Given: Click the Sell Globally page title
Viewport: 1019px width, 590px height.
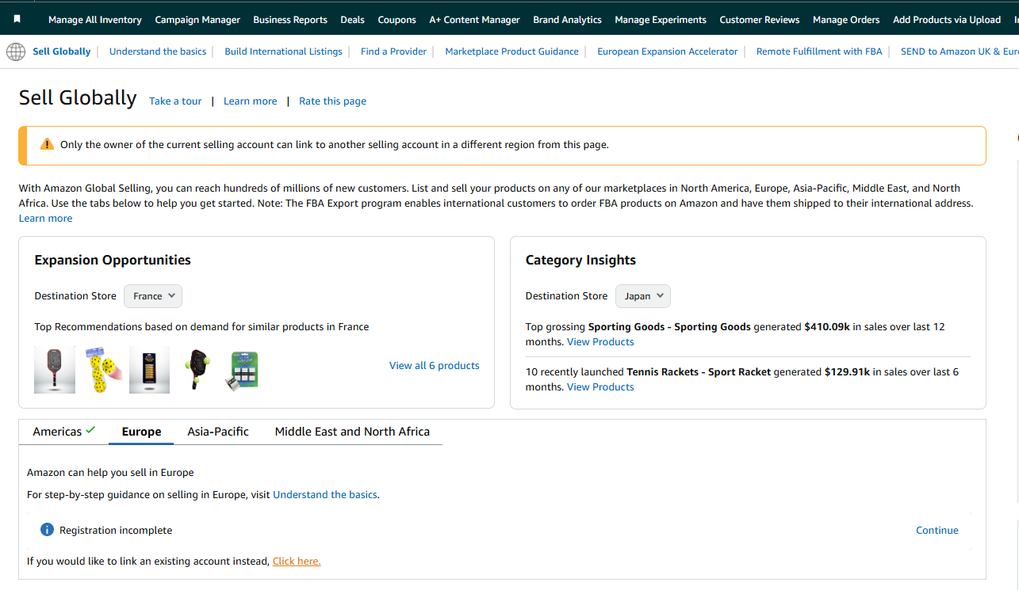Looking at the screenshot, I should [78, 98].
